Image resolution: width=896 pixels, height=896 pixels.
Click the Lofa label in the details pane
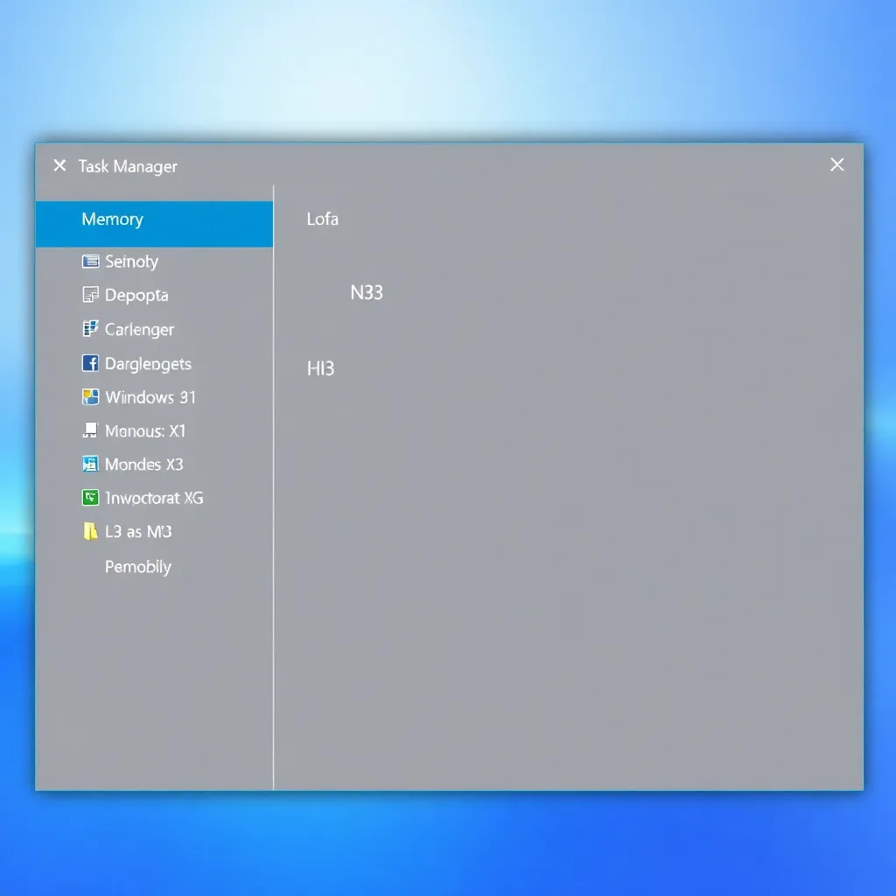(x=323, y=220)
